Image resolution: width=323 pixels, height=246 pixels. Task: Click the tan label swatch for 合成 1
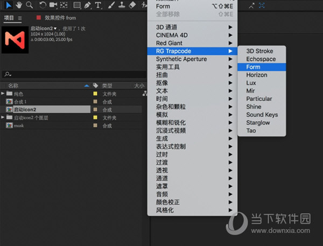point(95,102)
